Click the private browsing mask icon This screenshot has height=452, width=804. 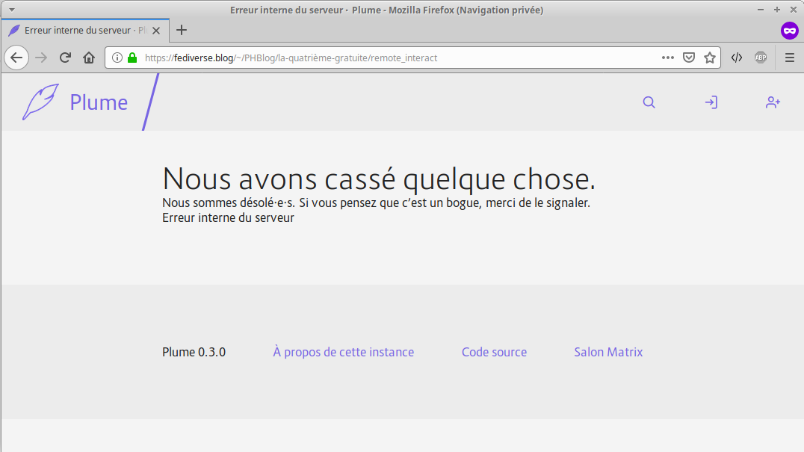point(790,31)
